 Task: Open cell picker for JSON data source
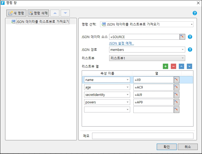(x=182, y=37)
